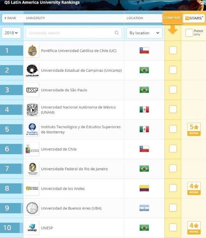Image resolution: width=206 pixels, height=238 pixels.
Task: Focus the University search input field
Action: coord(74,33)
